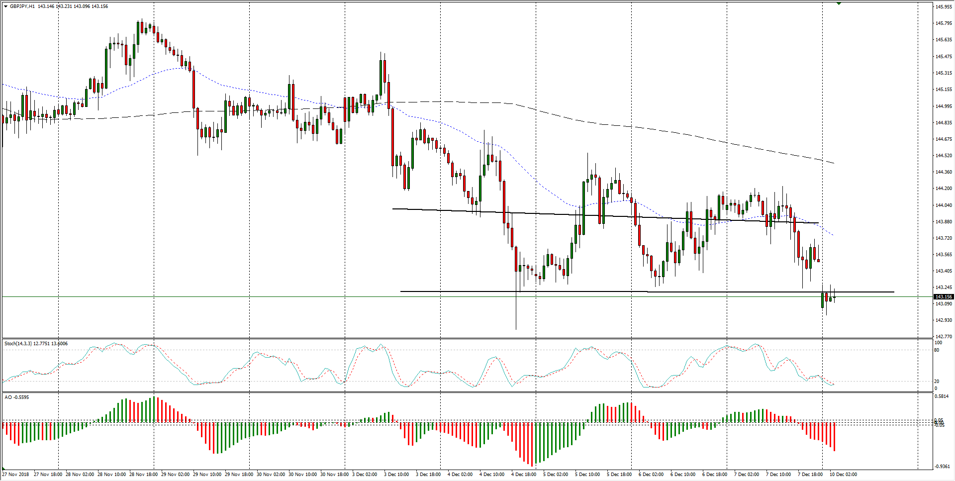Click the 4 Dec 18:00 time label
The width and height of the screenshot is (955, 481).
pyautogui.click(x=524, y=475)
